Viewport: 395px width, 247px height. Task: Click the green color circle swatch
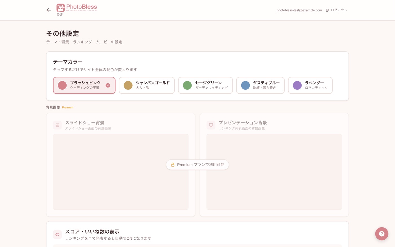point(187,85)
